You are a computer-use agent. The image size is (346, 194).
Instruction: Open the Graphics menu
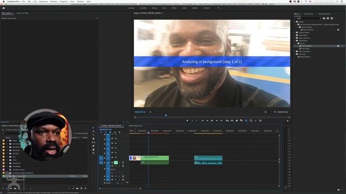click(x=64, y=2)
